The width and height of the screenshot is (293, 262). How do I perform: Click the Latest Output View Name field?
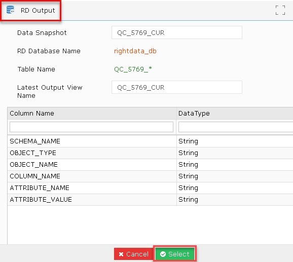[x=177, y=87]
